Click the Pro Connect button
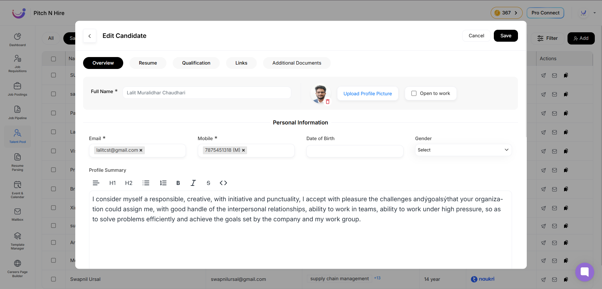The width and height of the screenshot is (602, 289). (545, 13)
